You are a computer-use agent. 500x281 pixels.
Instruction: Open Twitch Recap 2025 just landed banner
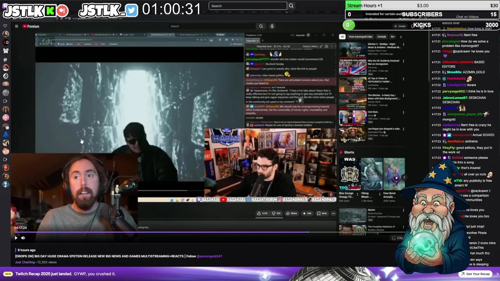[x=65, y=274]
